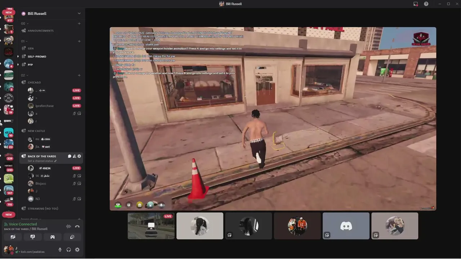Open the Parkway server icon with 340 badge
This screenshot has height=259, width=461.
click(9, 167)
